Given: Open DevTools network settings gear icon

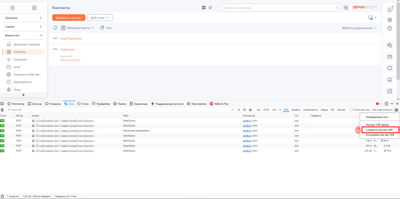Looking at the screenshot, I should tap(396, 110).
